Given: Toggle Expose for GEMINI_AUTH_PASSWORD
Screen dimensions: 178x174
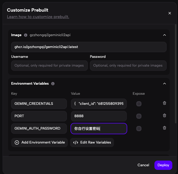Looking at the screenshot, I should 139,128.
